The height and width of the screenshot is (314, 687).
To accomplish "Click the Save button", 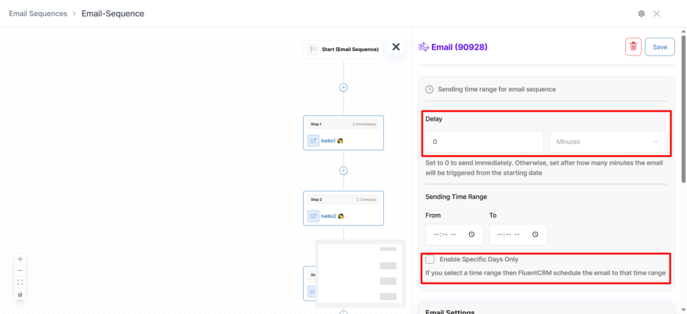I will (x=659, y=47).
